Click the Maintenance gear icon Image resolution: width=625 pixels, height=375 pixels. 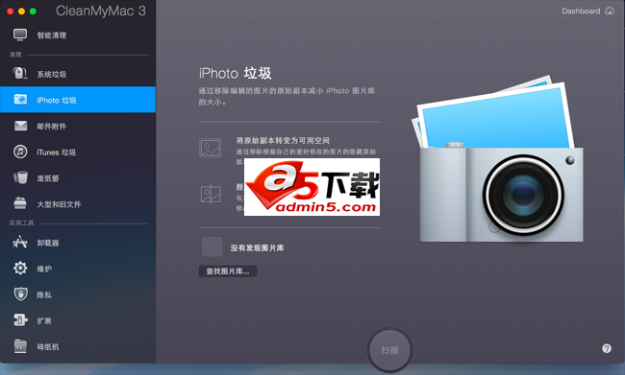[20, 268]
